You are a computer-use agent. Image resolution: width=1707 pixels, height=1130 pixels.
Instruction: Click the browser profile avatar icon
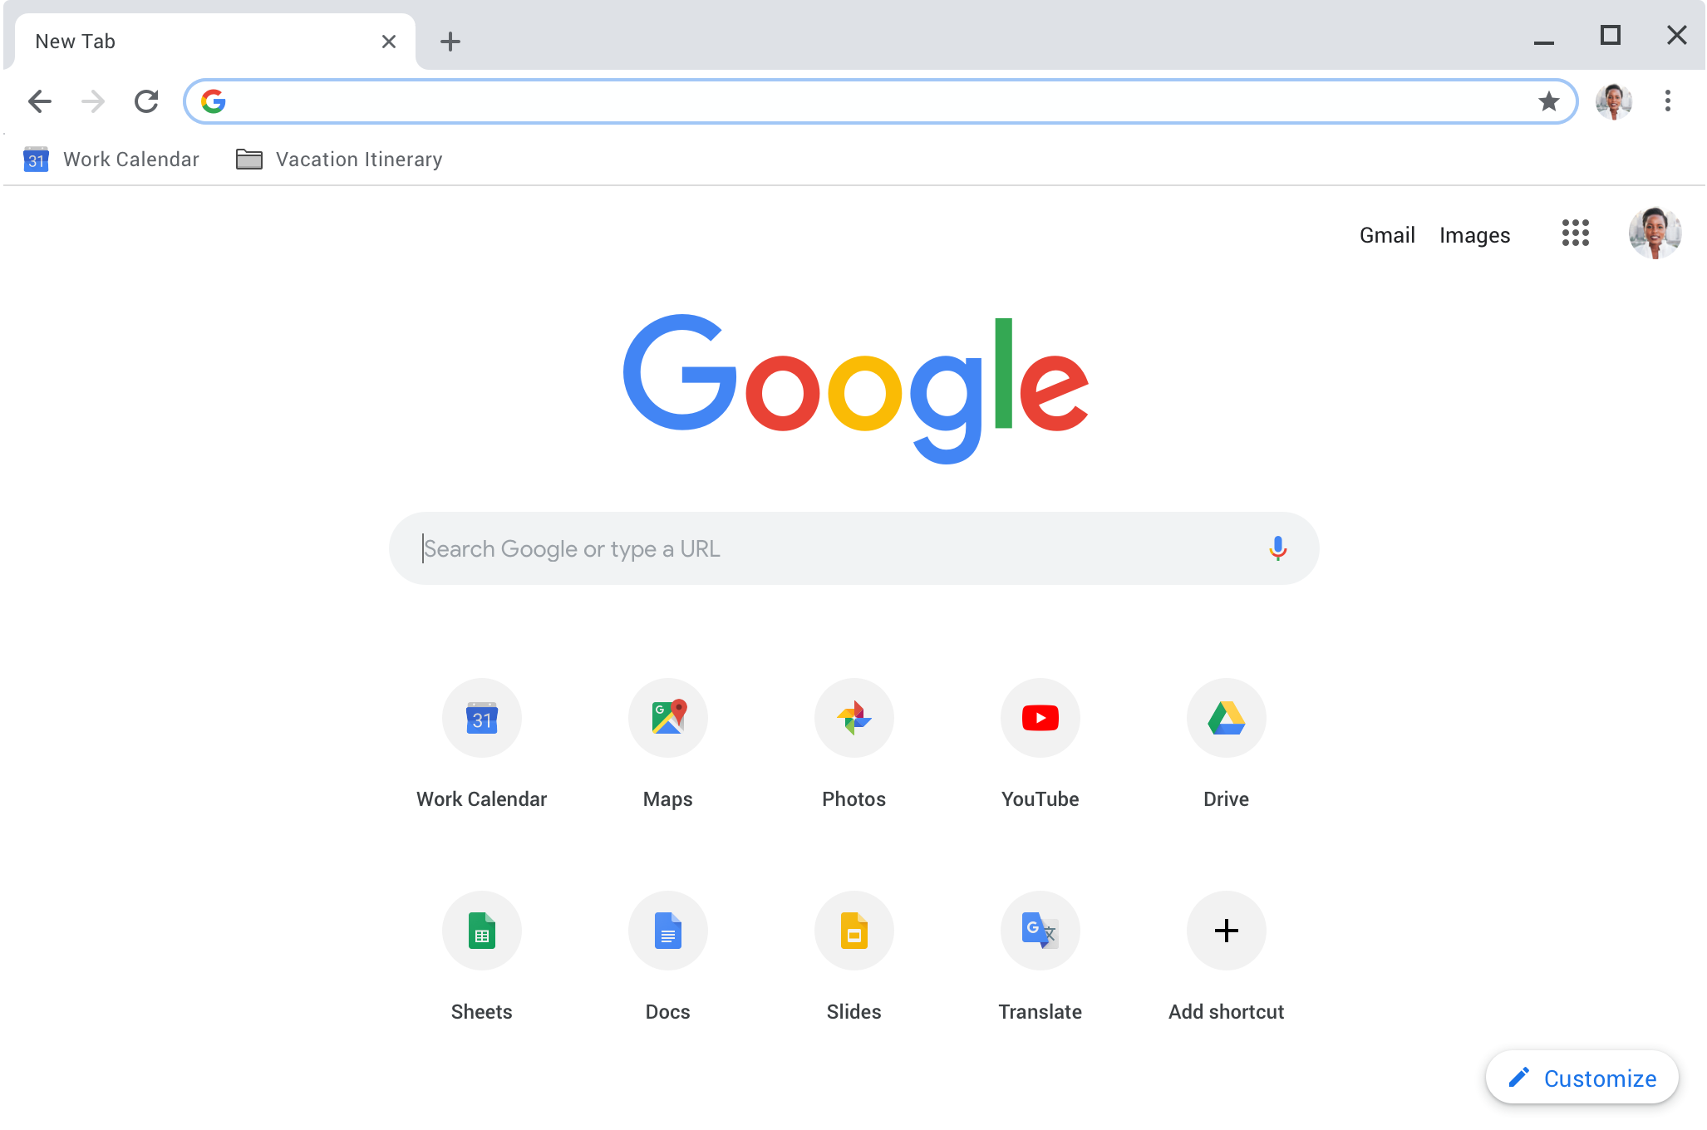[x=1616, y=101]
